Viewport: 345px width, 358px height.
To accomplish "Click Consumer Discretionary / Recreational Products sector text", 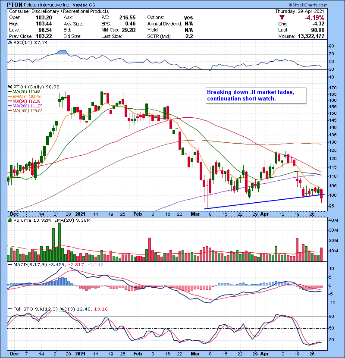I will pyautogui.click(x=59, y=11).
